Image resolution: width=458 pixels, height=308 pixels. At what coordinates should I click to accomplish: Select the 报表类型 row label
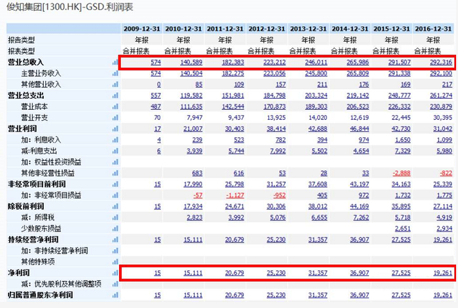click(x=22, y=51)
